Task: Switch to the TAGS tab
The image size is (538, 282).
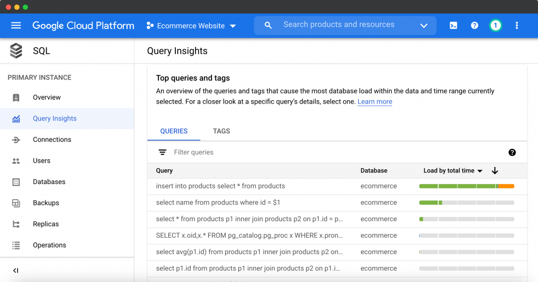Action: tap(221, 131)
